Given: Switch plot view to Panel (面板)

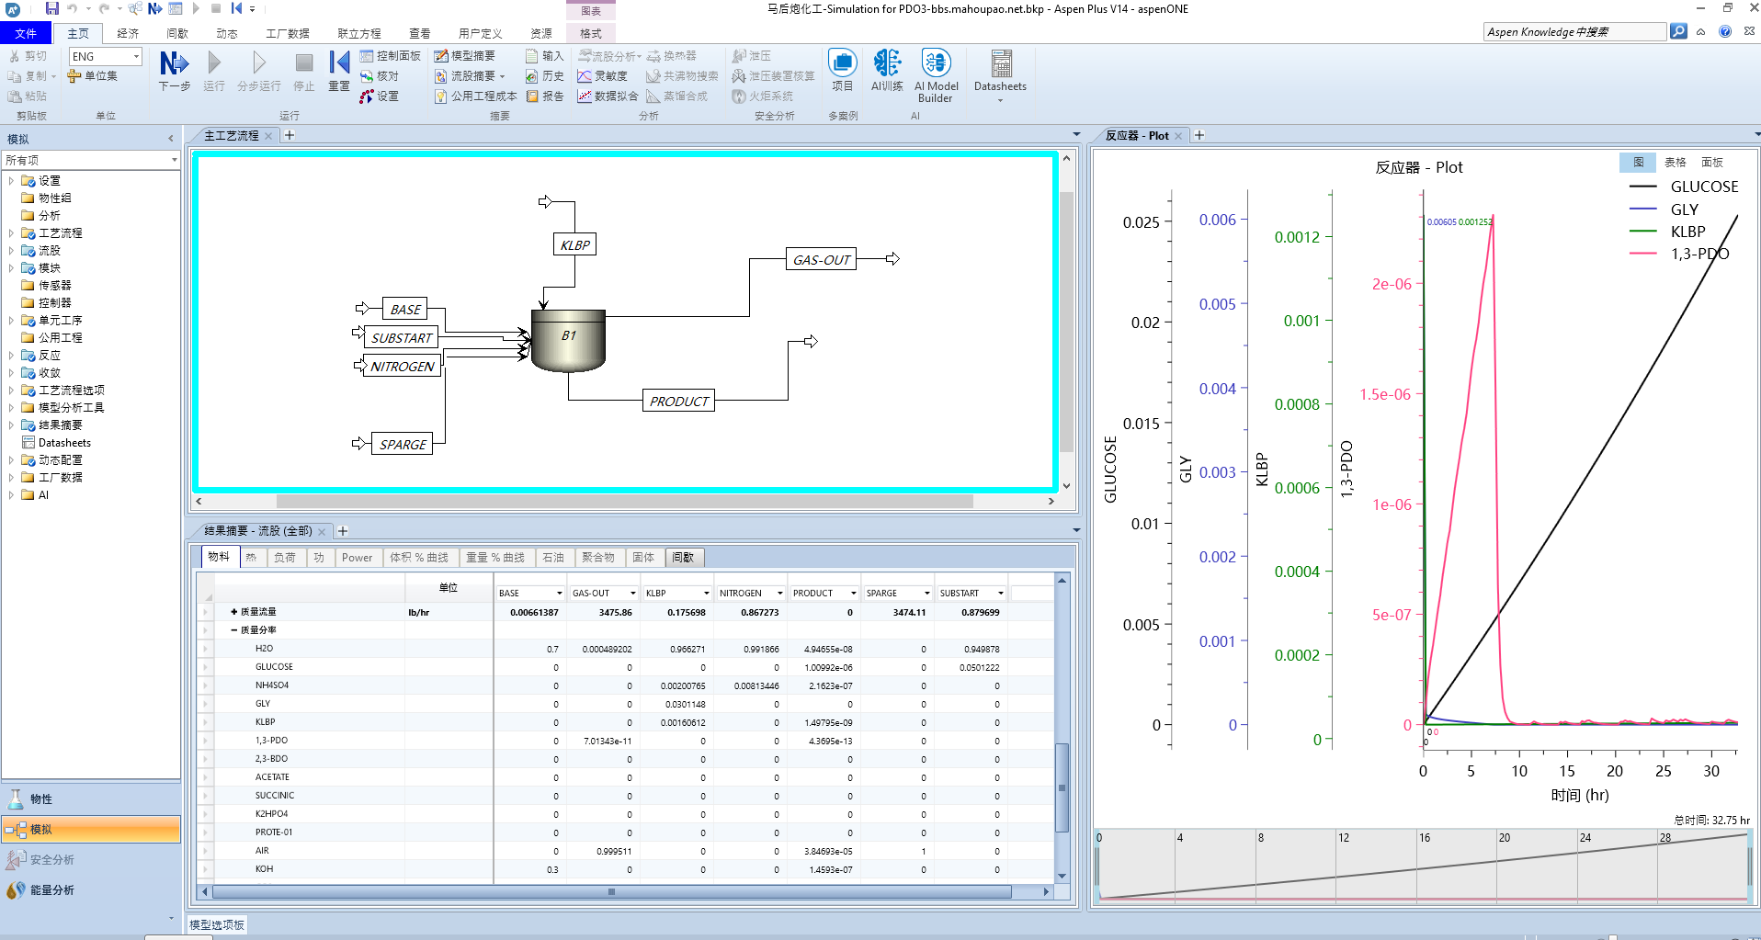Looking at the screenshot, I should tap(1711, 162).
